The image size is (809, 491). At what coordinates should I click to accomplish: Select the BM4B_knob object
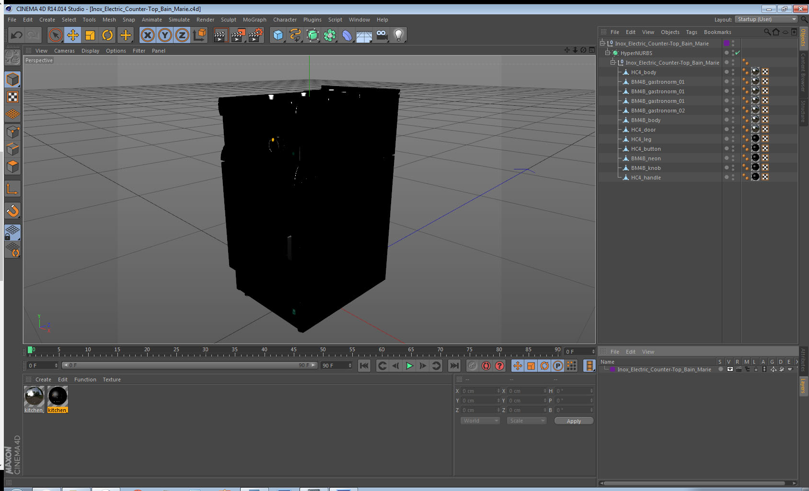pos(646,168)
